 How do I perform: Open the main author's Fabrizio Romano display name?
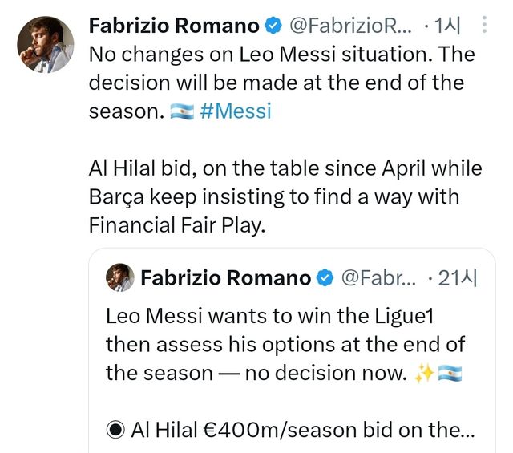click(174, 26)
